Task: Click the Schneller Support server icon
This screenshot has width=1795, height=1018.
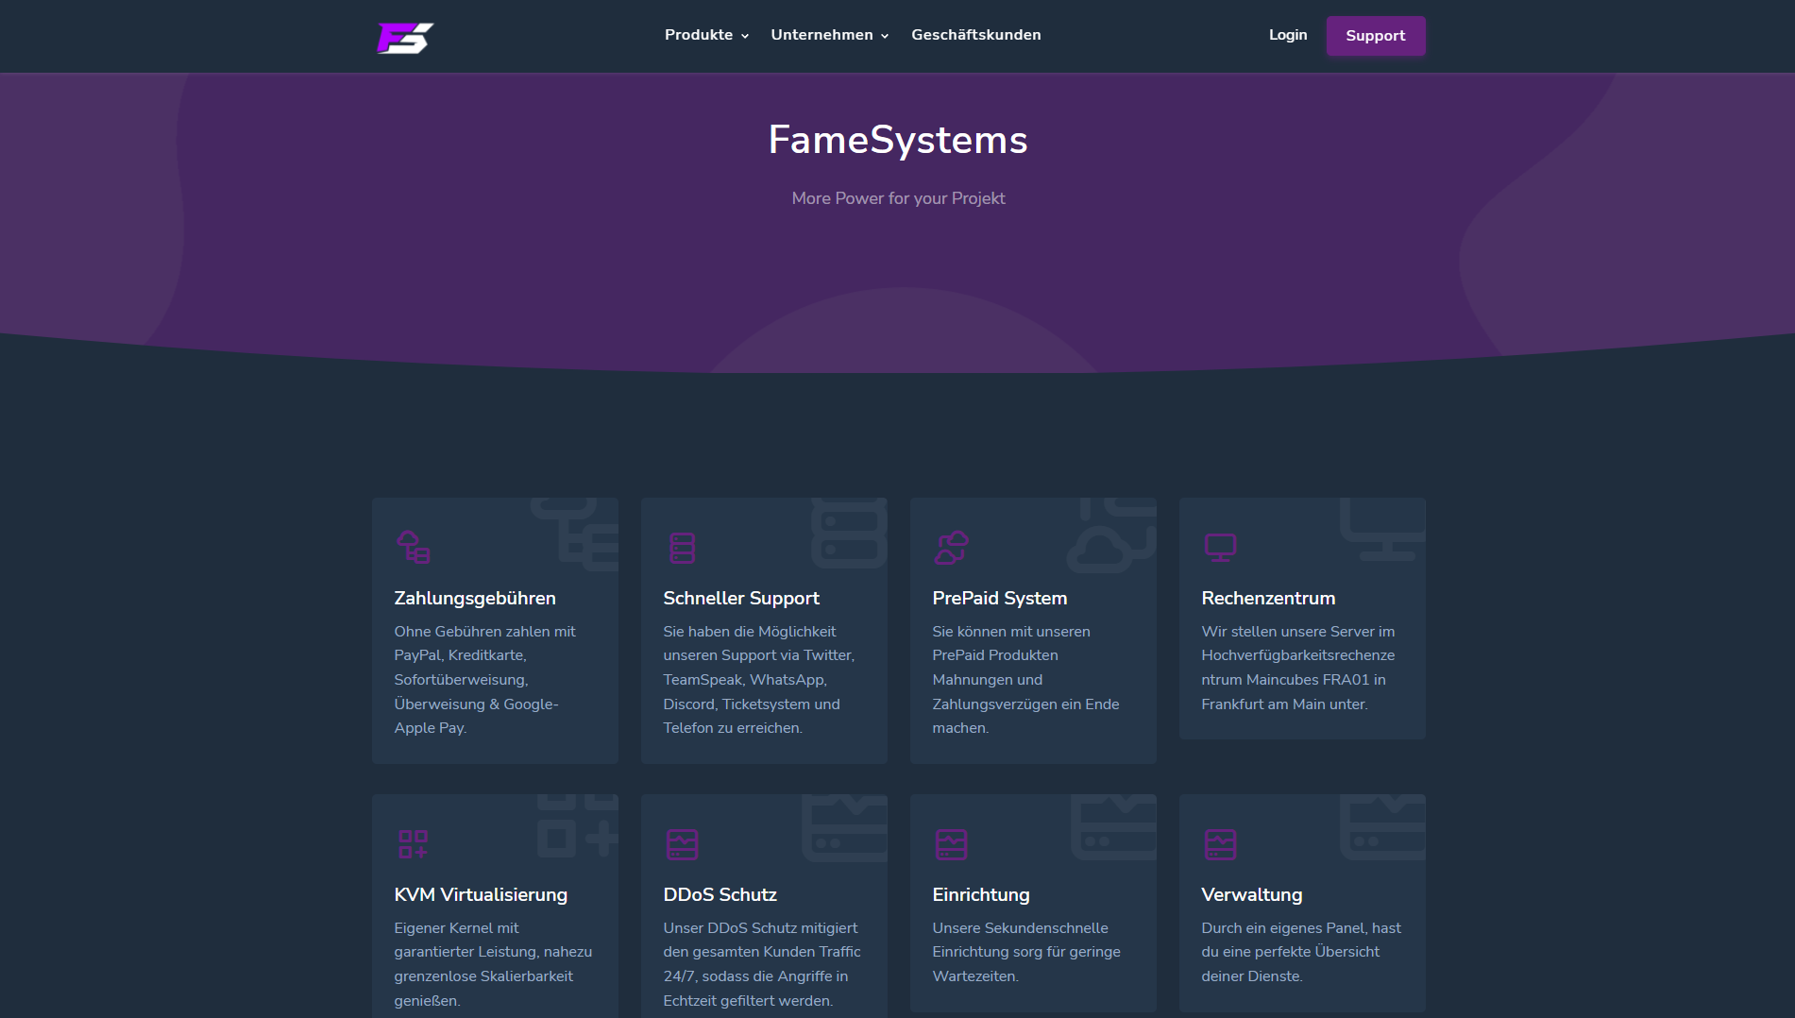Action: coord(683,548)
